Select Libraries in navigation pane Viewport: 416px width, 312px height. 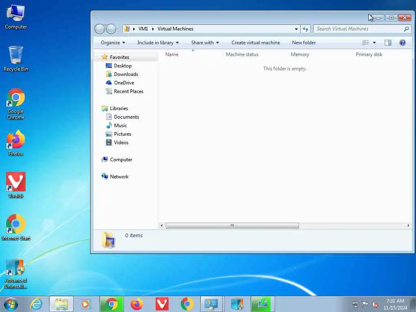click(x=119, y=108)
